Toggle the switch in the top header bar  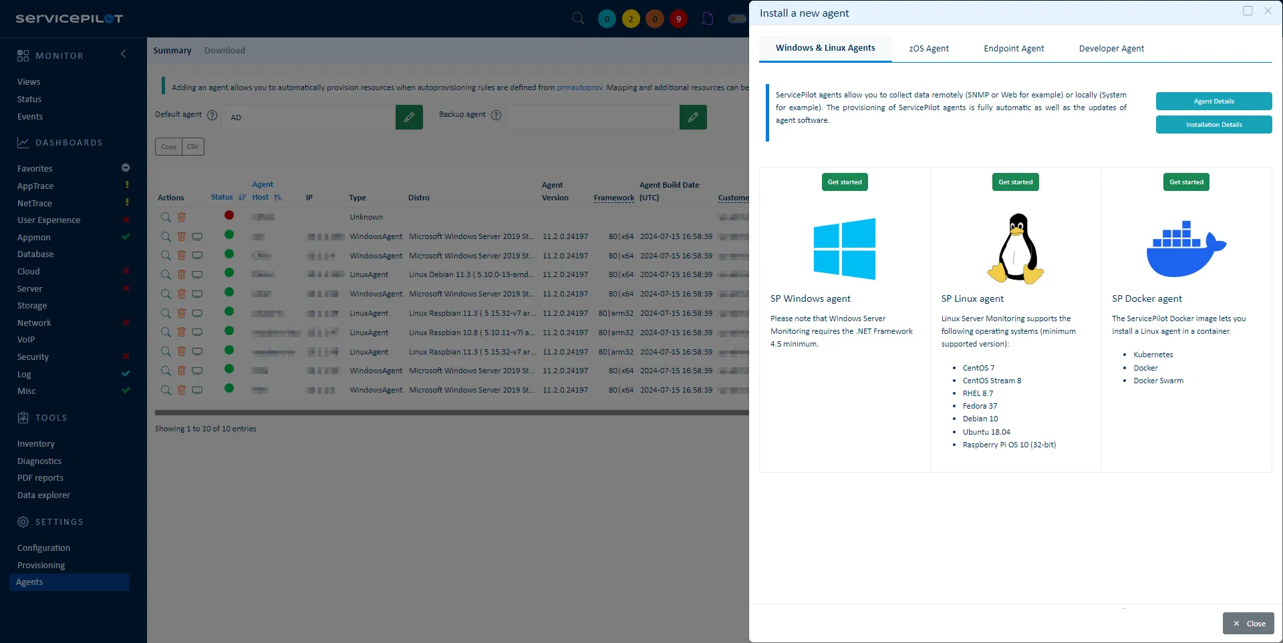pos(737,19)
